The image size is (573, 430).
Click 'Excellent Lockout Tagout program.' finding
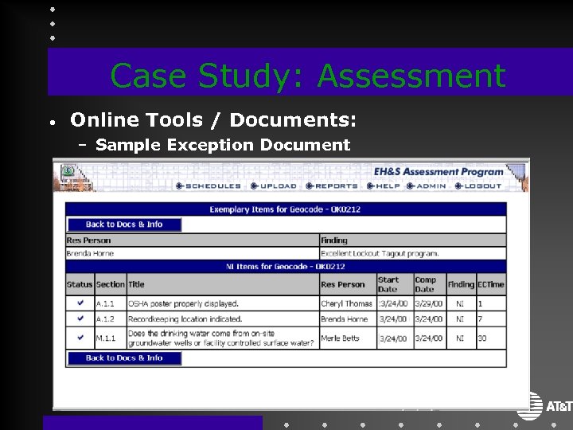coord(380,253)
